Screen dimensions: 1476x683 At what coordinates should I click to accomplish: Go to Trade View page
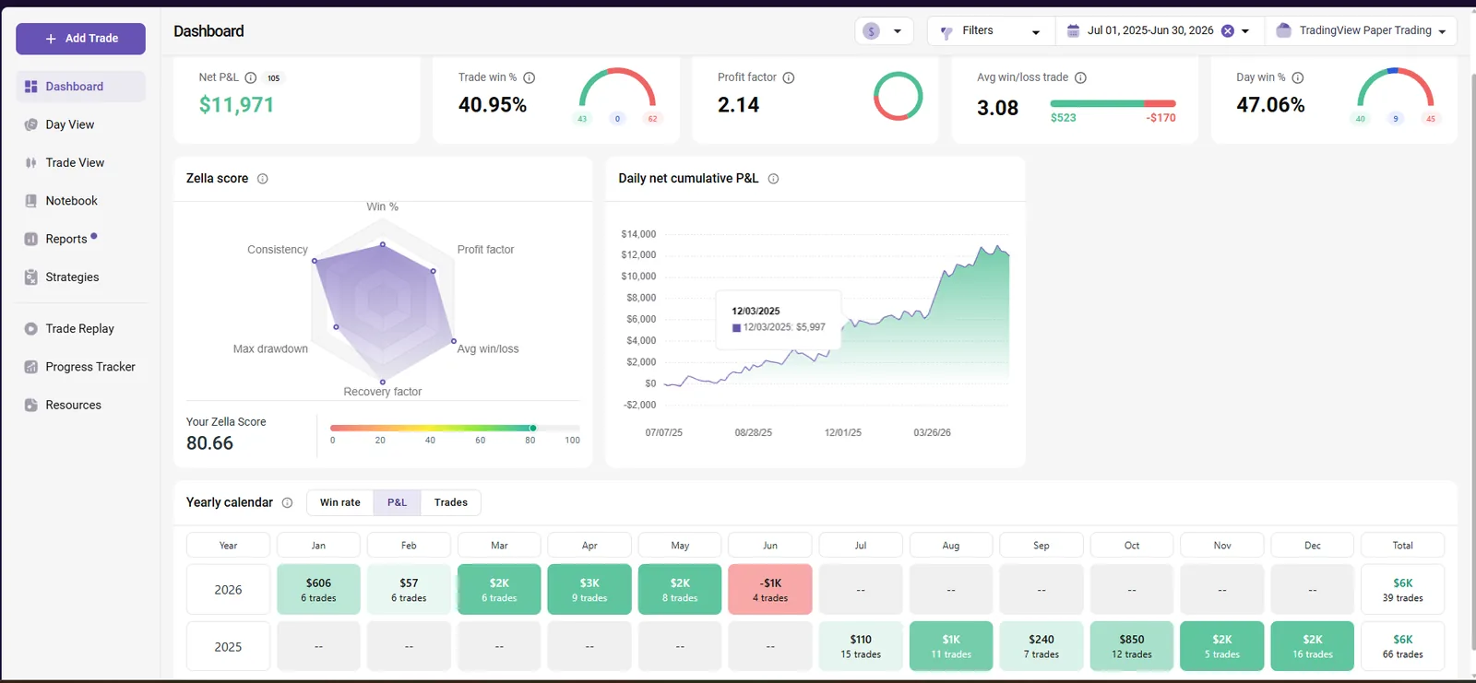75,162
